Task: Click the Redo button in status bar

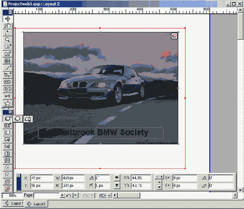Action: pos(86,195)
